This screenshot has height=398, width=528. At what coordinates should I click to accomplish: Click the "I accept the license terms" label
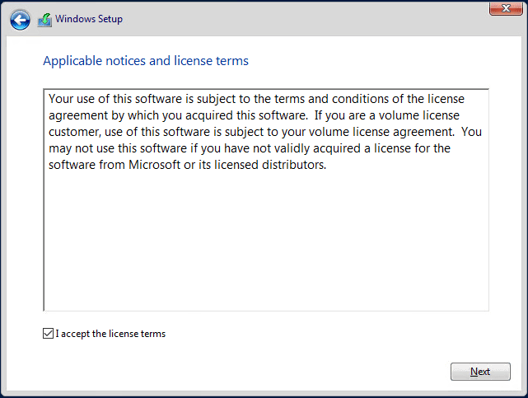(x=110, y=334)
